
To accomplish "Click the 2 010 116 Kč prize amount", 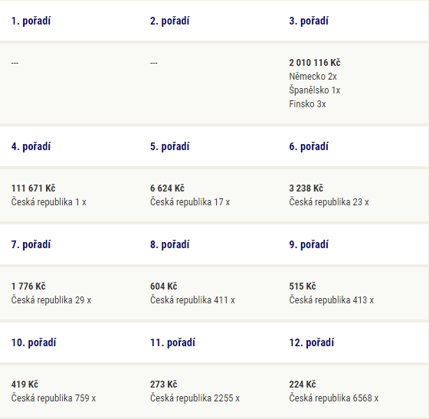I will point(315,63).
